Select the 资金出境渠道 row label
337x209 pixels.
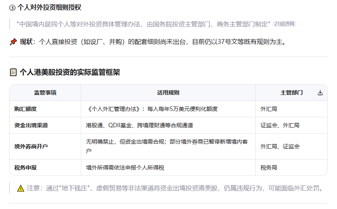(x=31, y=125)
